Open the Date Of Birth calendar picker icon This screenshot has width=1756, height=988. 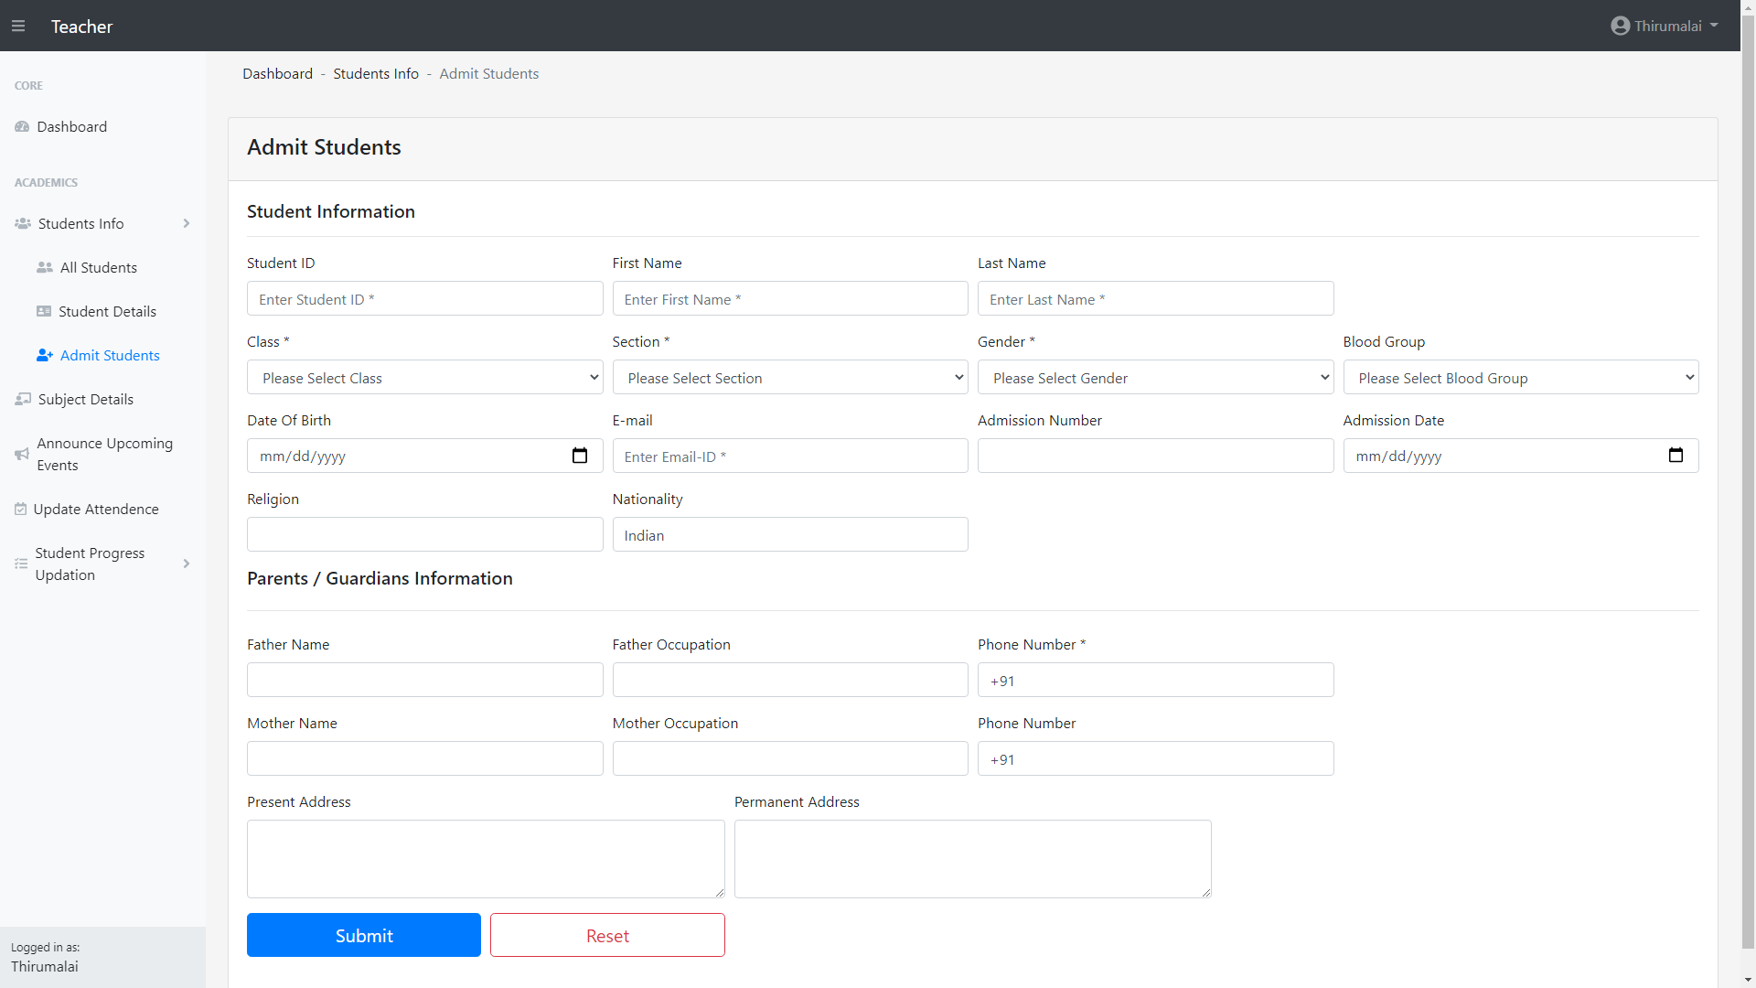click(x=580, y=456)
